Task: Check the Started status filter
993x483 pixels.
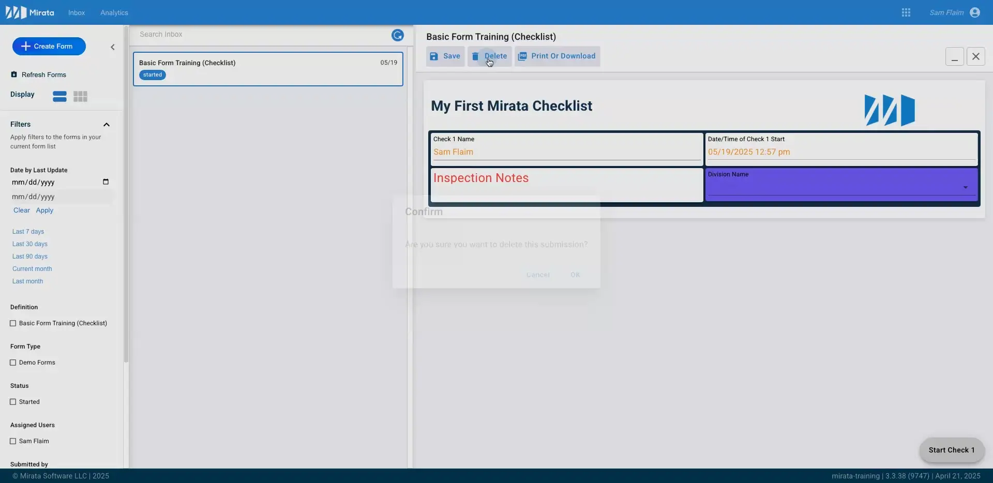Action: coord(13,402)
